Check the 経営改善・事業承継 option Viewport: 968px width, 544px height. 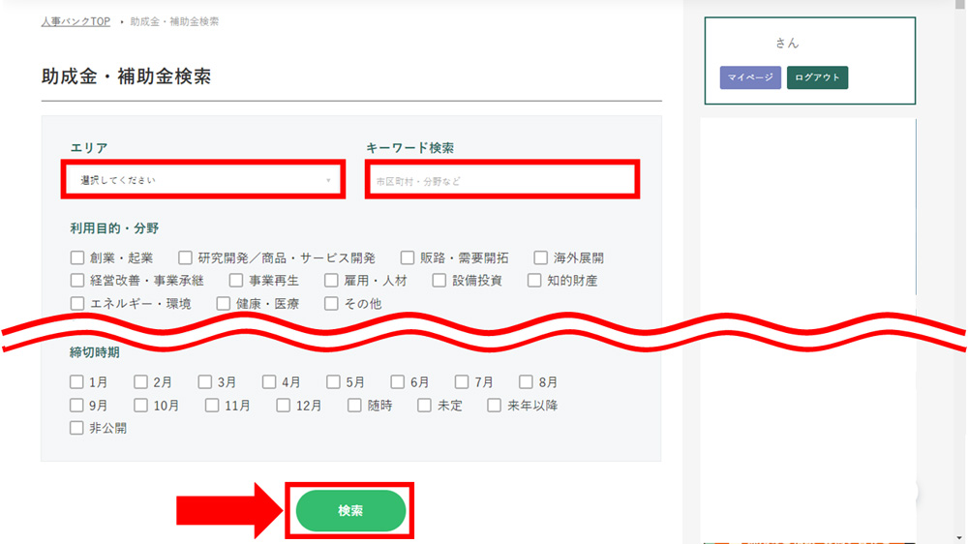(77, 281)
